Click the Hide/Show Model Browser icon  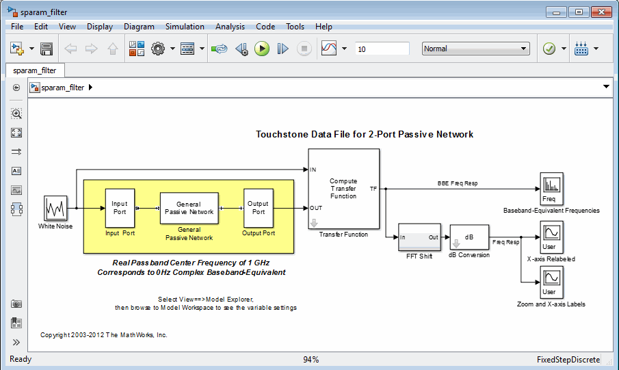point(16,88)
